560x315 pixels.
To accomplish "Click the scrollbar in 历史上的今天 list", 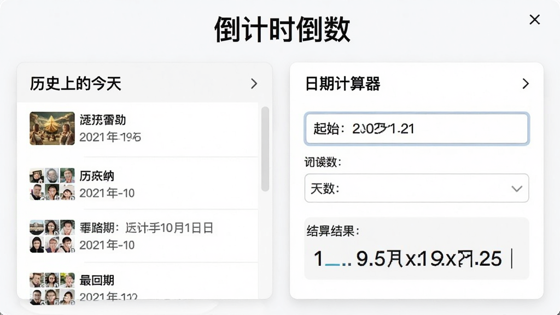I will (x=265, y=149).
